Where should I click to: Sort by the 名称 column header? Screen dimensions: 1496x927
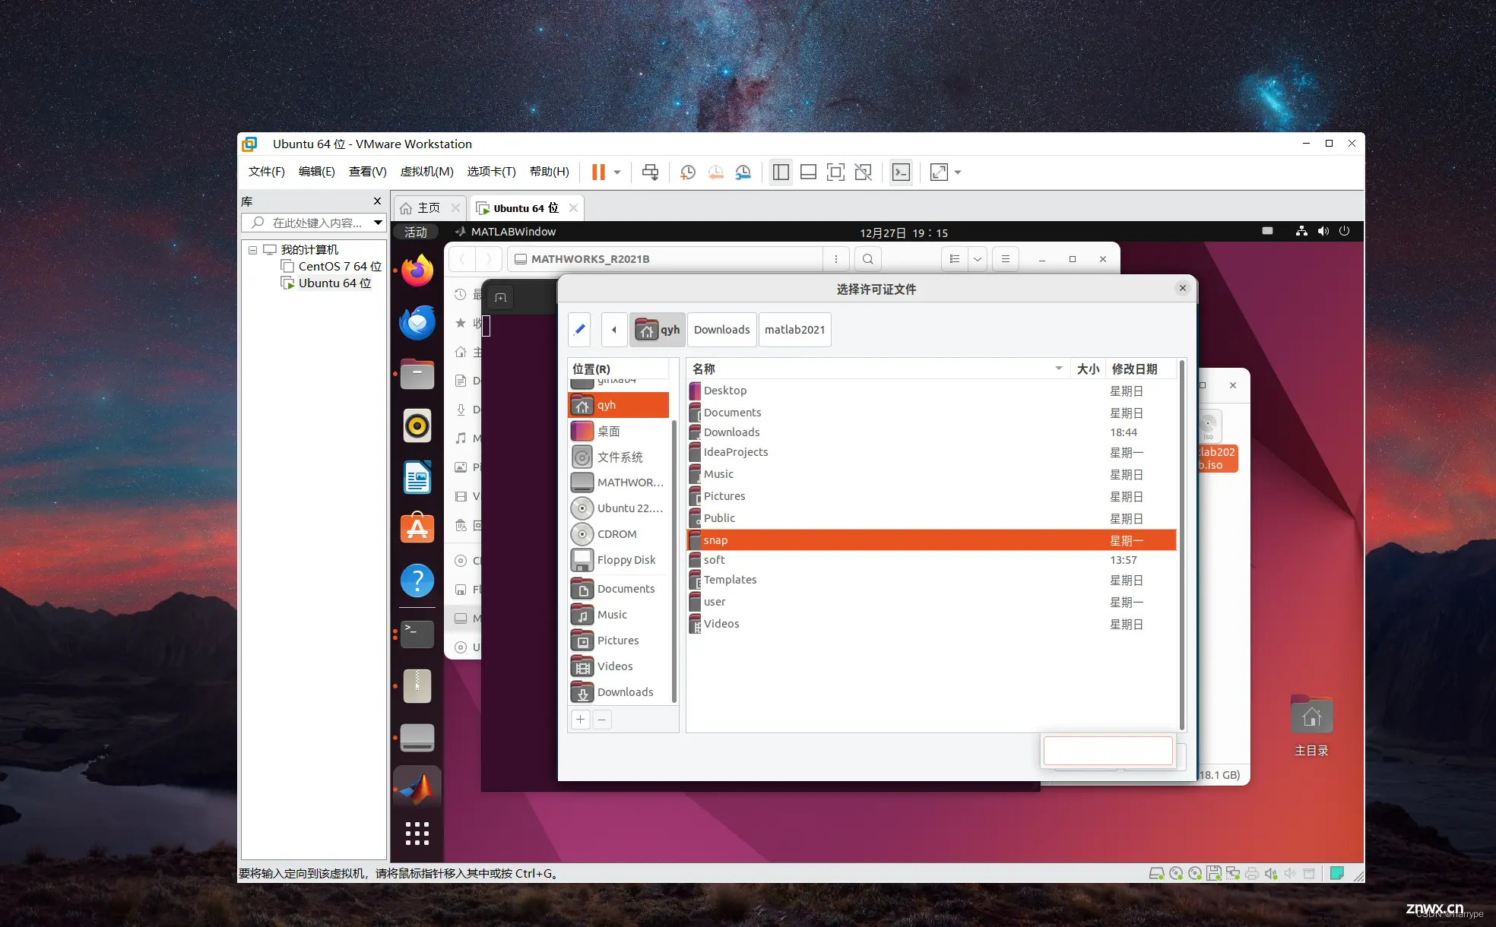coord(878,369)
